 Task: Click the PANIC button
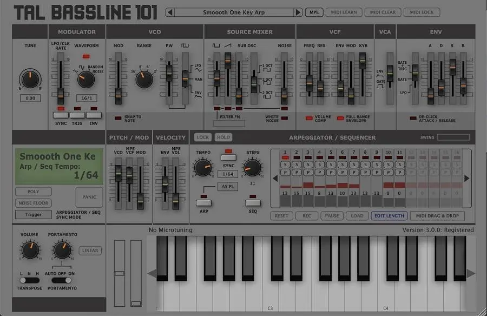(x=89, y=197)
